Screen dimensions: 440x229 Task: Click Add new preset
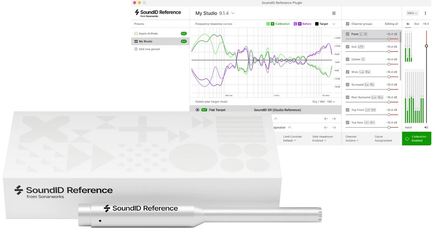pos(160,49)
